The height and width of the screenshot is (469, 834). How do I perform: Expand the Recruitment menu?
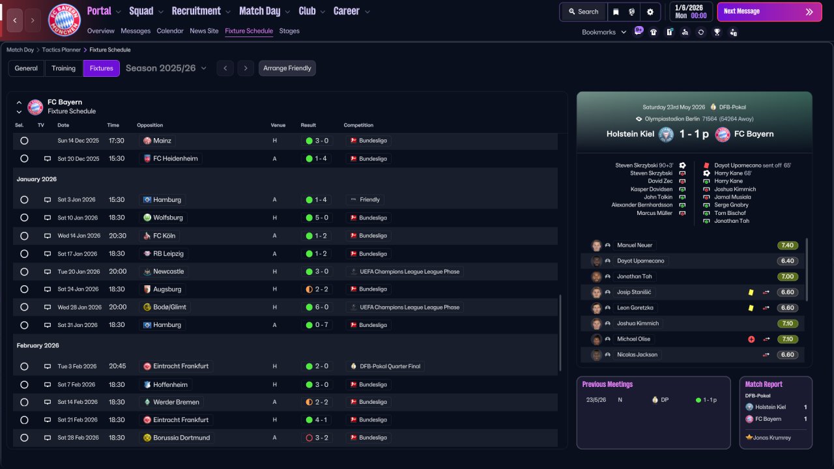tap(201, 11)
